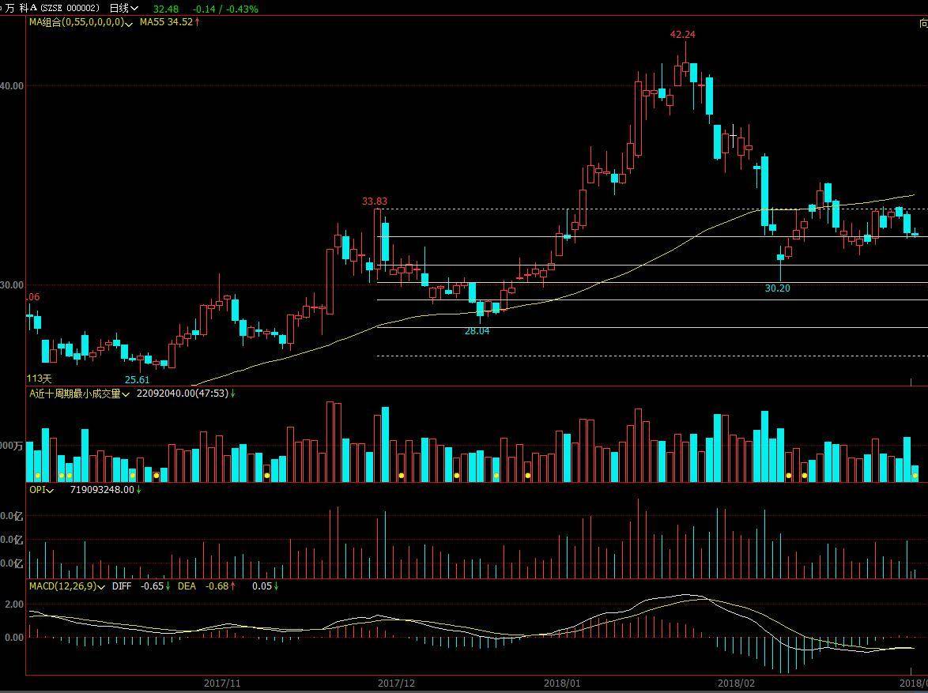Select the 42.24 peak price label
This screenshot has height=693, width=928.
(682, 34)
